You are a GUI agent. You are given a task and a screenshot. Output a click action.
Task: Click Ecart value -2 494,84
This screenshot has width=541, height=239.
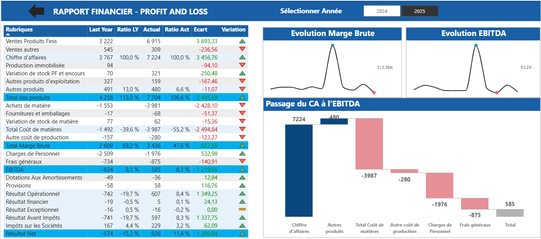point(206,129)
